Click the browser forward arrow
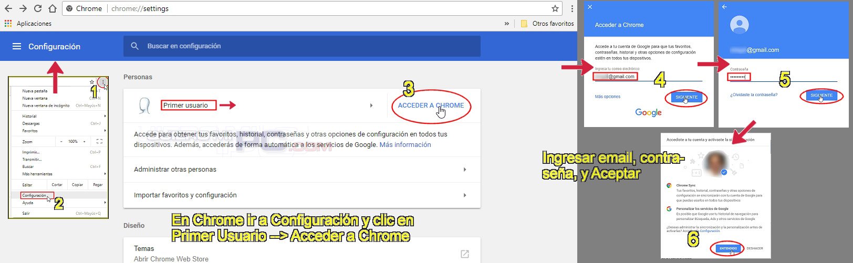853x263 pixels. [x=23, y=8]
